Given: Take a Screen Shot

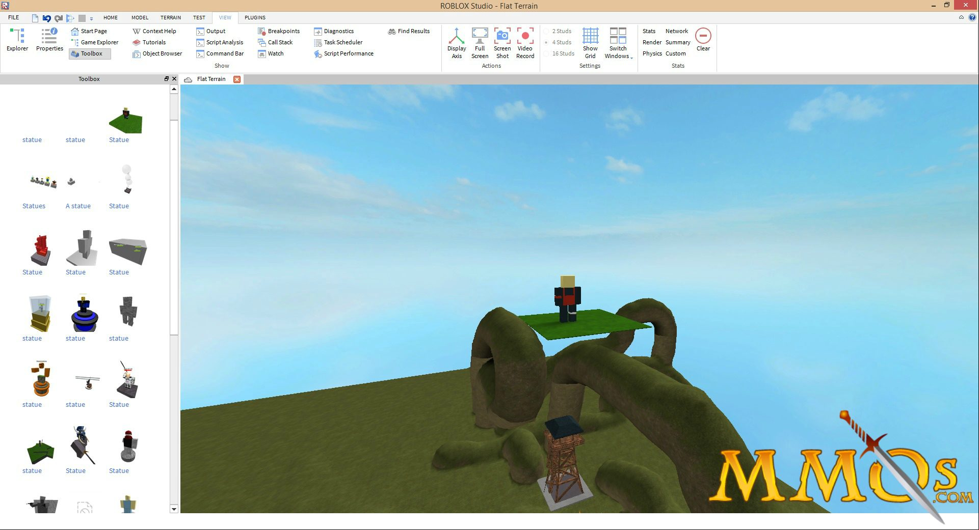Looking at the screenshot, I should (x=502, y=43).
